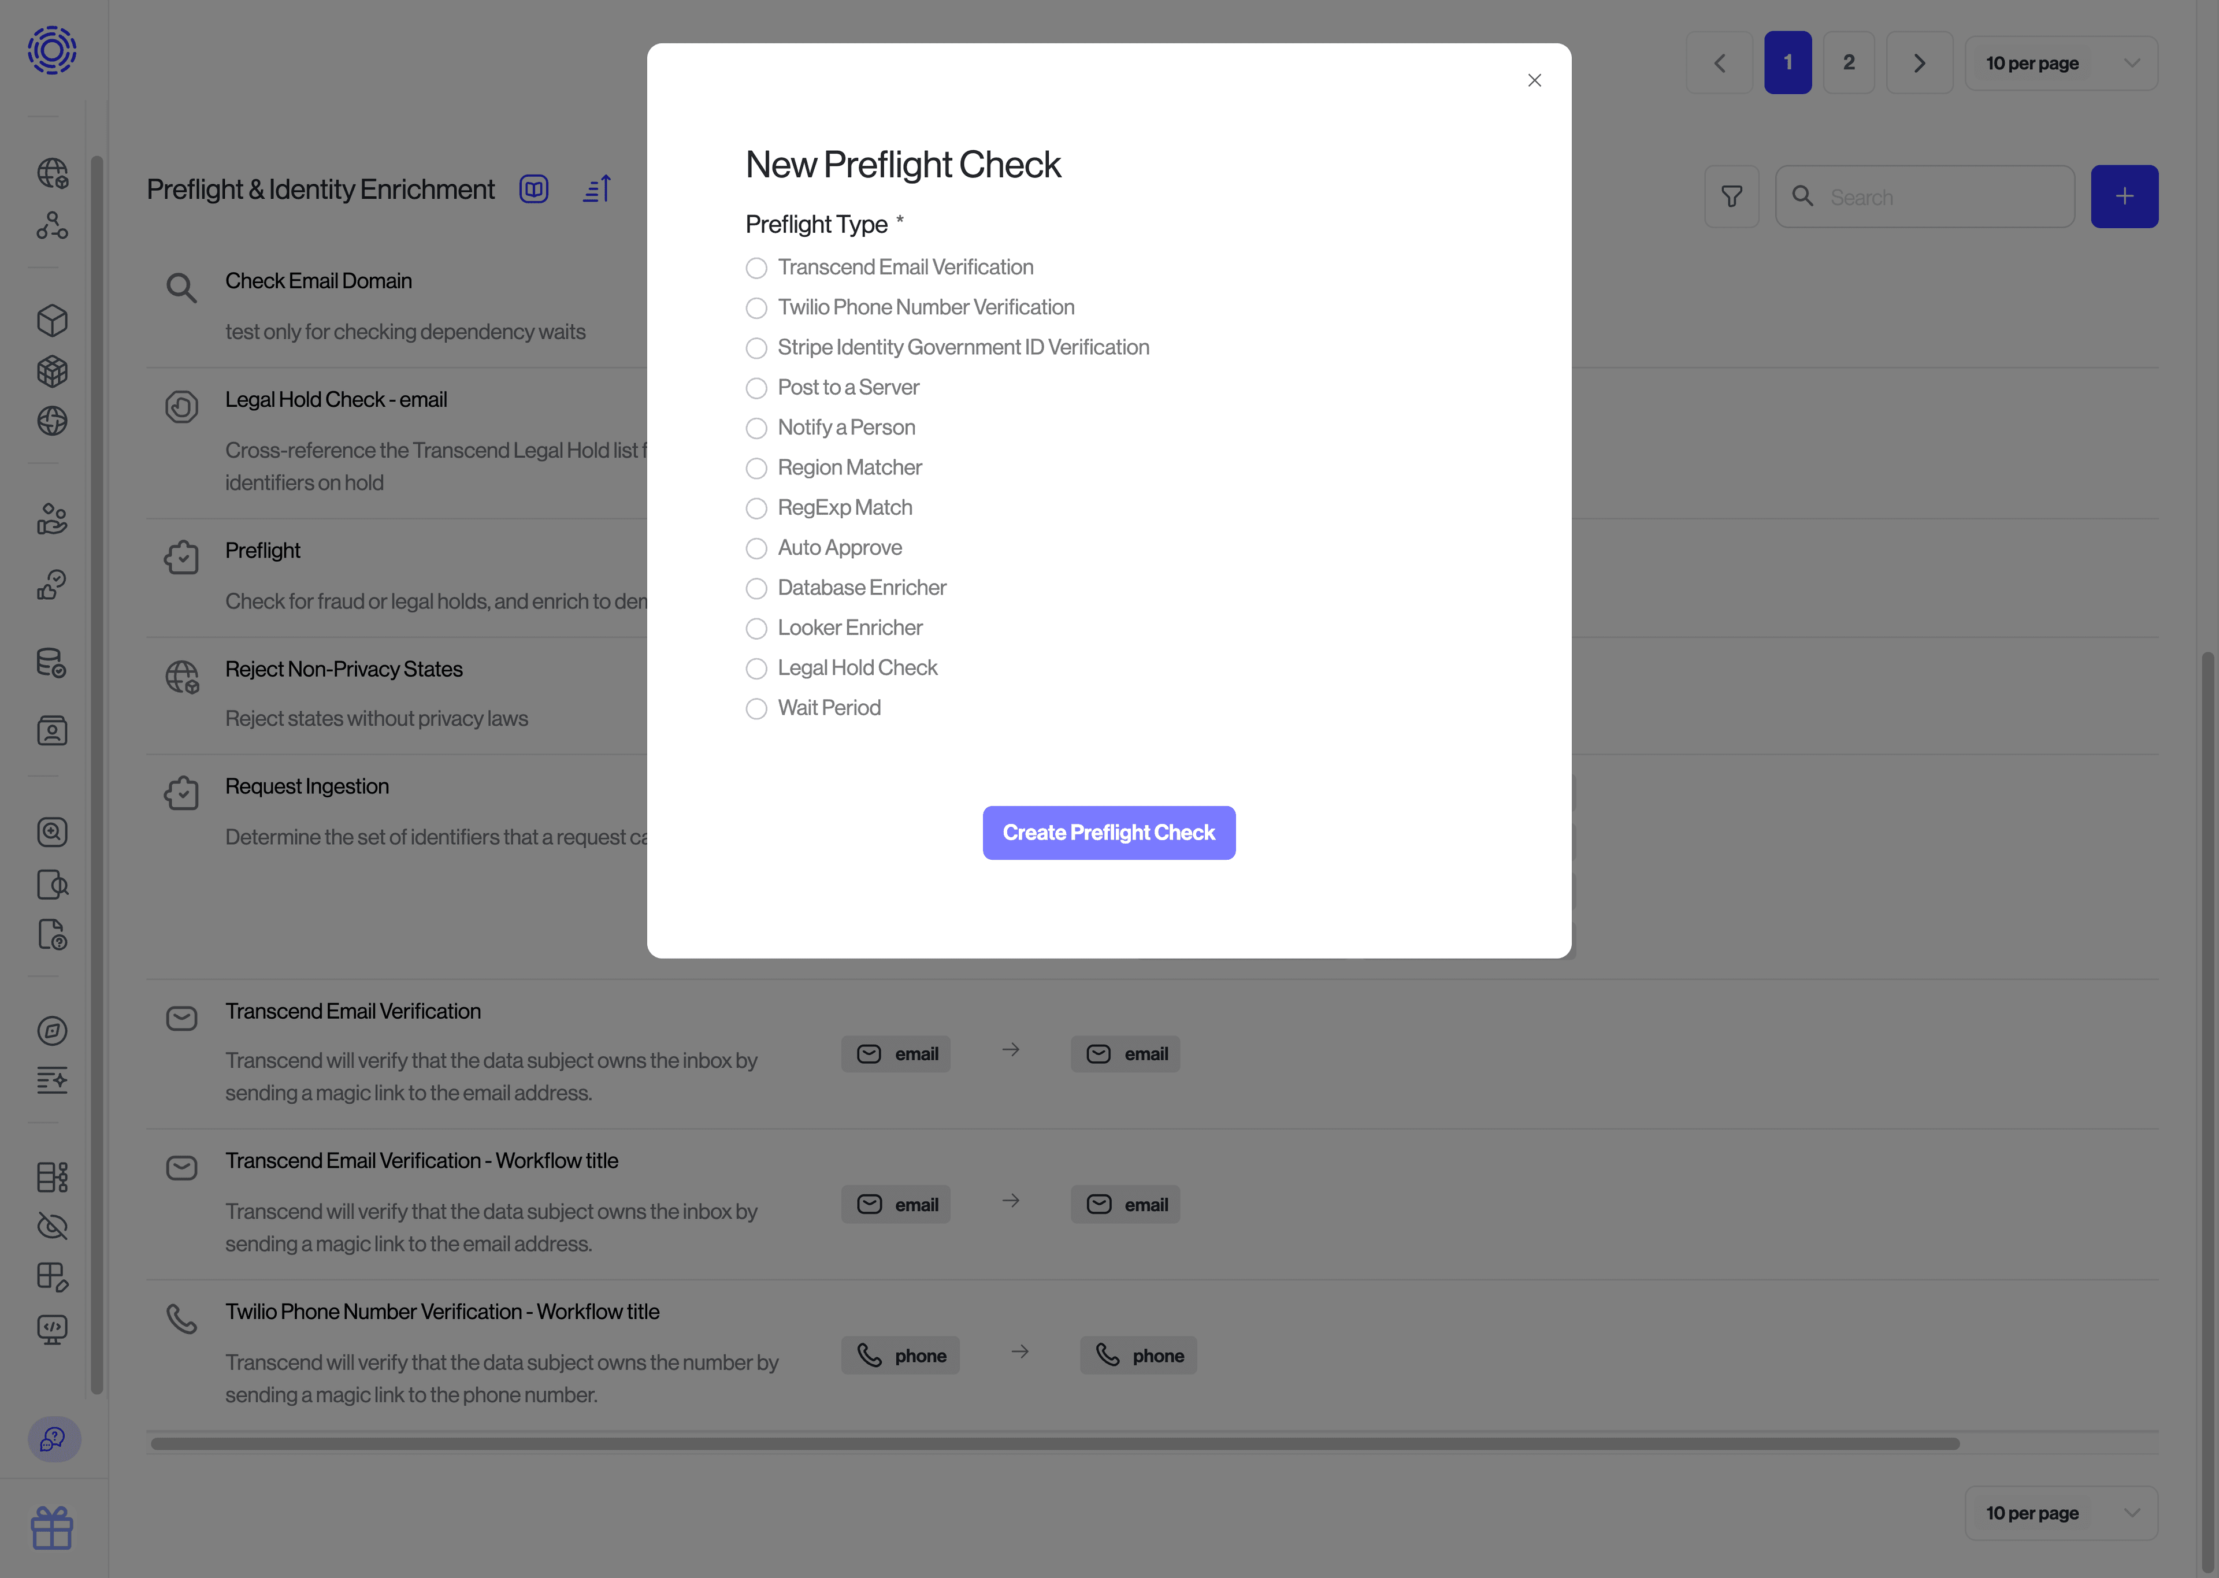Open the help chat assistant bubble

(53, 1440)
